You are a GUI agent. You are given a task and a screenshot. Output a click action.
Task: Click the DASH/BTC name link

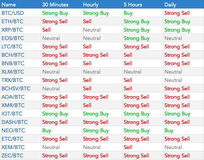tap(15, 122)
